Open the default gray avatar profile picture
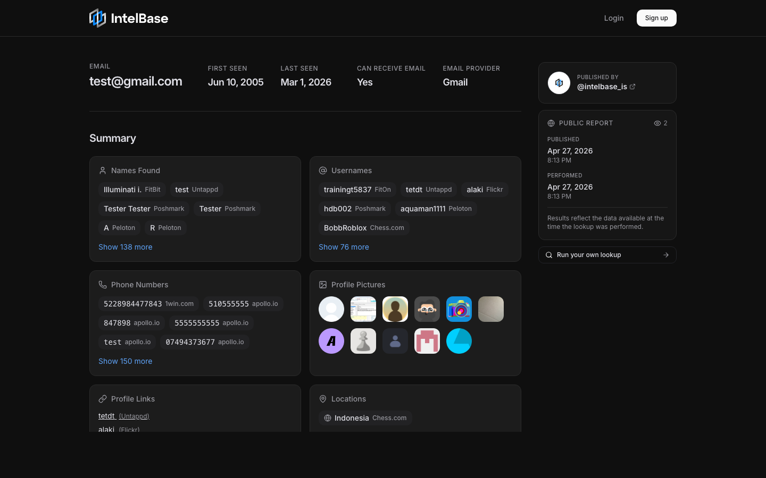This screenshot has width=766, height=478. [x=331, y=309]
